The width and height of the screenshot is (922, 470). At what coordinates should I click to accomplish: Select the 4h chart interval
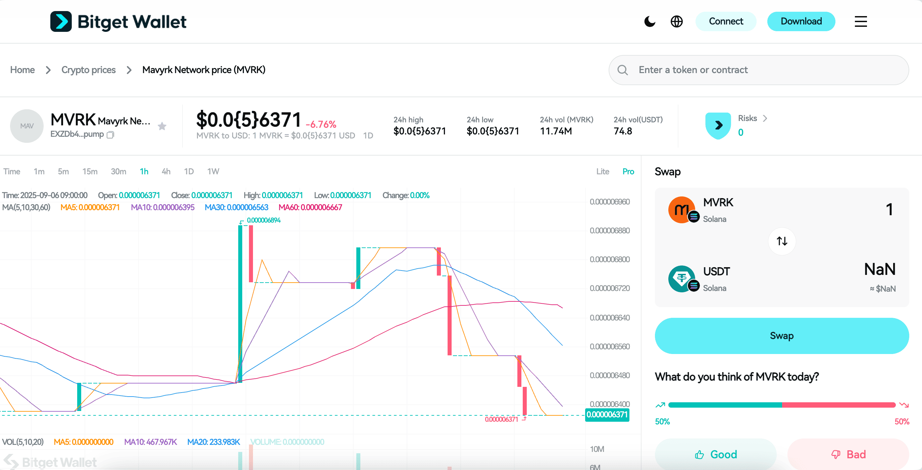click(166, 171)
